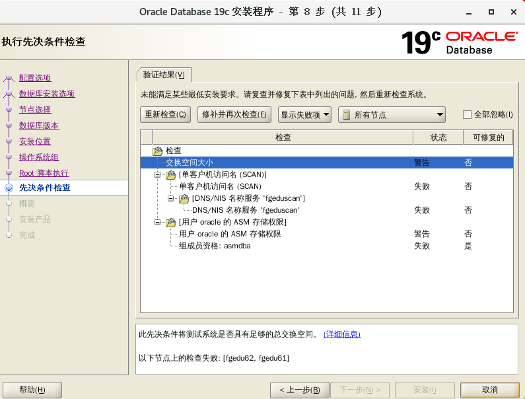Go to 安装位置 step
The width and height of the screenshot is (525, 399).
35,141
